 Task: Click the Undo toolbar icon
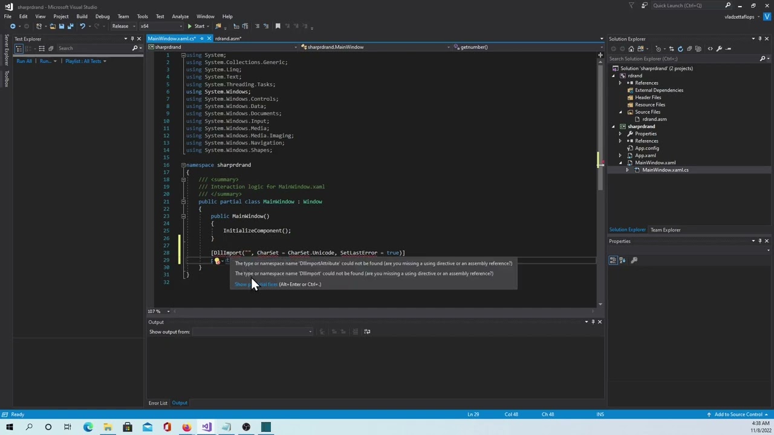pyautogui.click(x=83, y=26)
